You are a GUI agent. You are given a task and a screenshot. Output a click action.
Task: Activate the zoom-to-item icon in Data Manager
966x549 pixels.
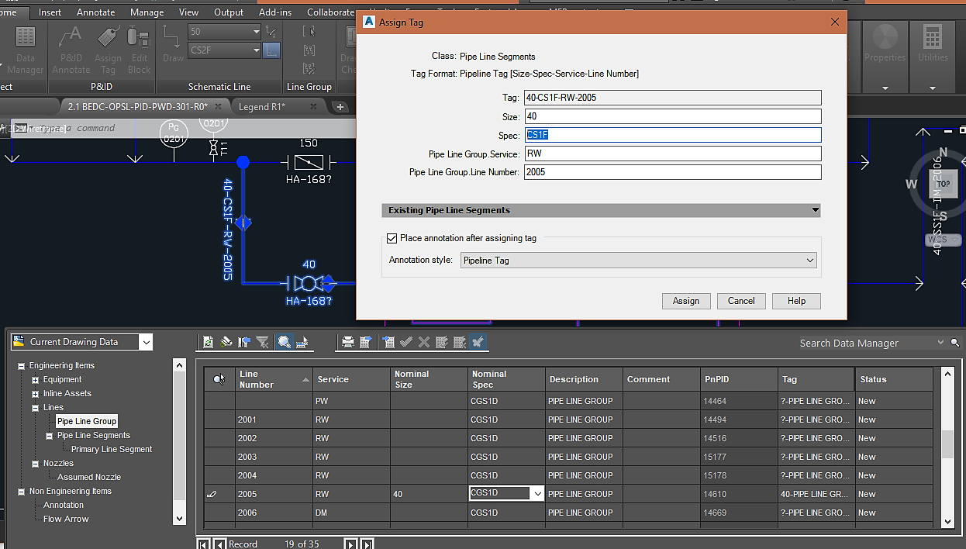pos(285,341)
